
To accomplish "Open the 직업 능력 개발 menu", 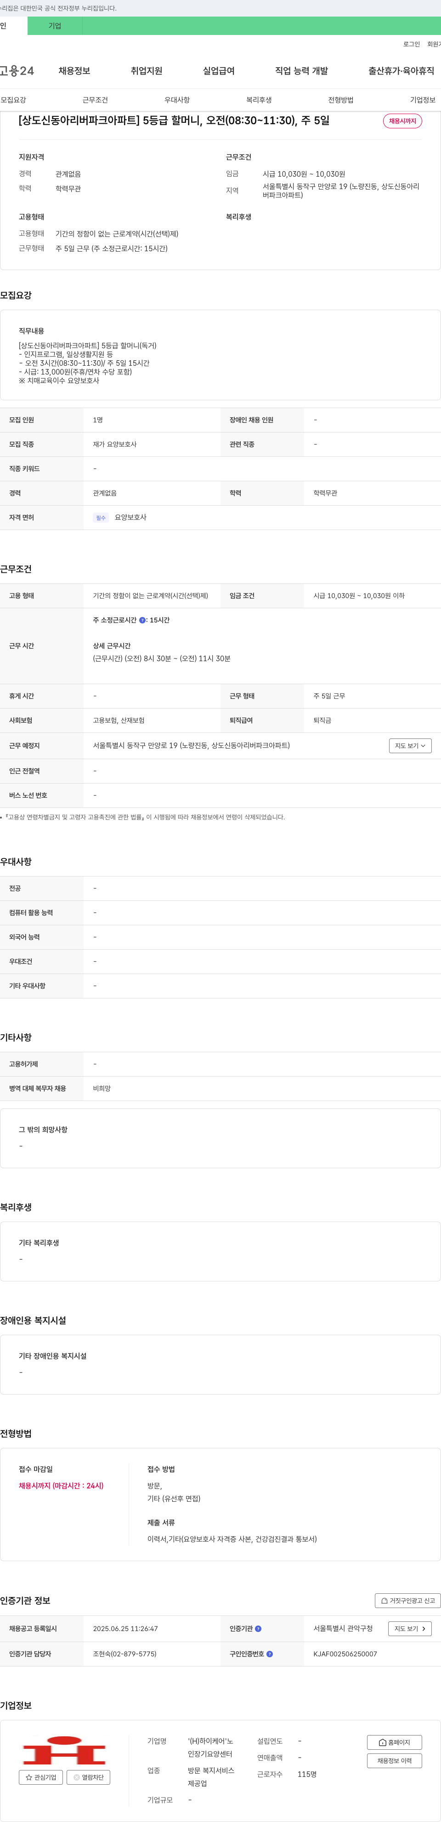I will [301, 71].
